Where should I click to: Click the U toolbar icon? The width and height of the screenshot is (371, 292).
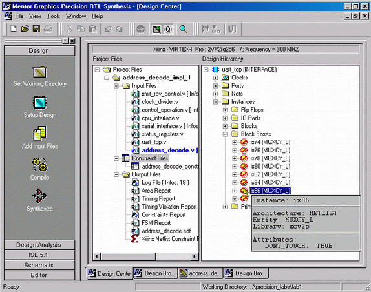point(232,29)
